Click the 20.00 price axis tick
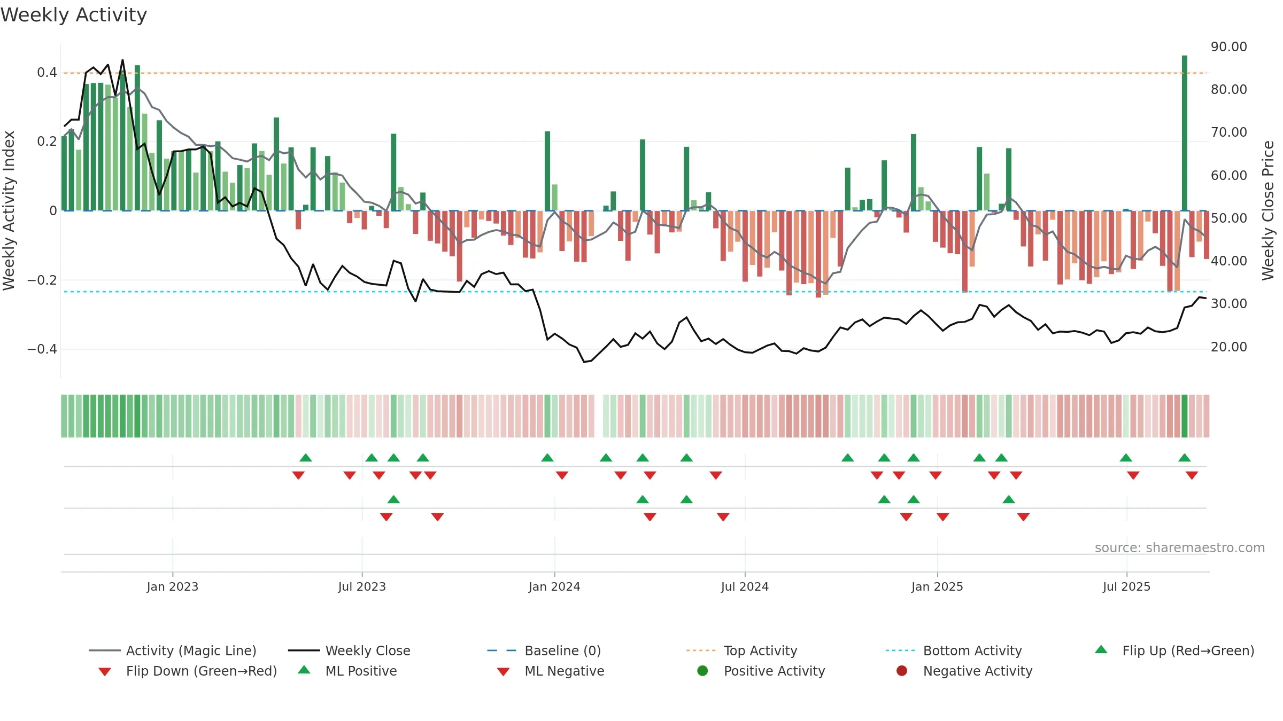This screenshot has height=721, width=1283. click(1228, 347)
